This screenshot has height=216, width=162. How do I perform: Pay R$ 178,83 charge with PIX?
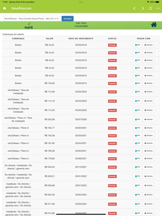coord(137,158)
